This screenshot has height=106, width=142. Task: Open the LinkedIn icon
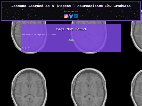pos(76,16)
